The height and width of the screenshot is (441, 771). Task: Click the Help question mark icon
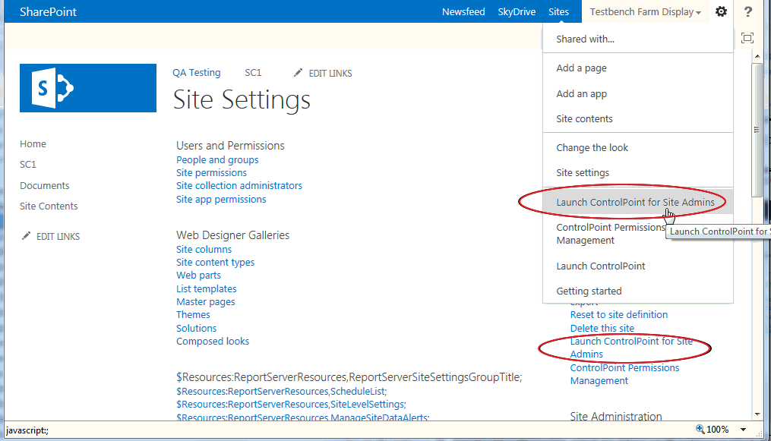[x=747, y=11]
